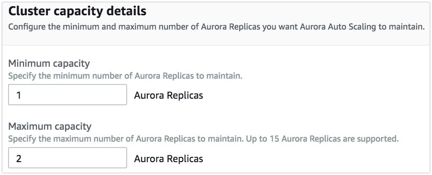Click the "Configure the minimum and maximum" description

(216, 27)
